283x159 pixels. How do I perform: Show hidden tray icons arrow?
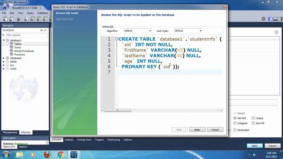(x=249, y=155)
